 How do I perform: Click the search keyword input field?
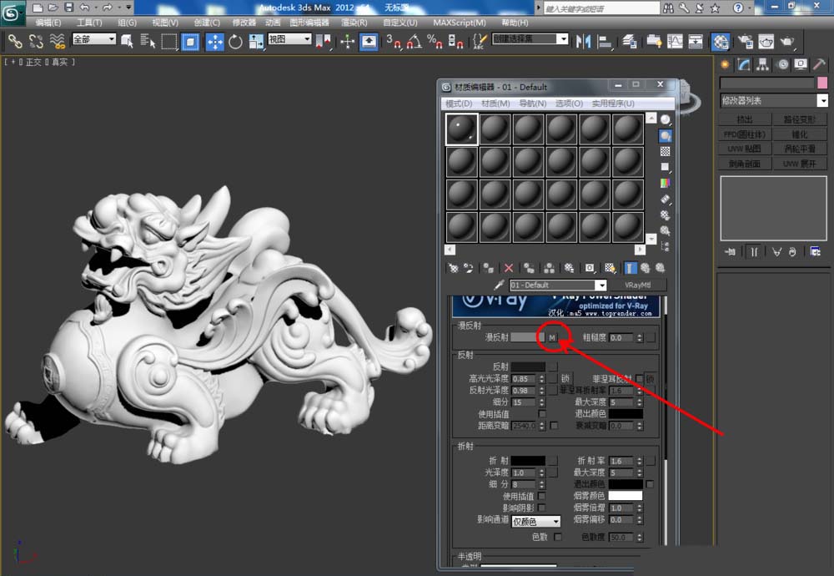[x=601, y=8]
